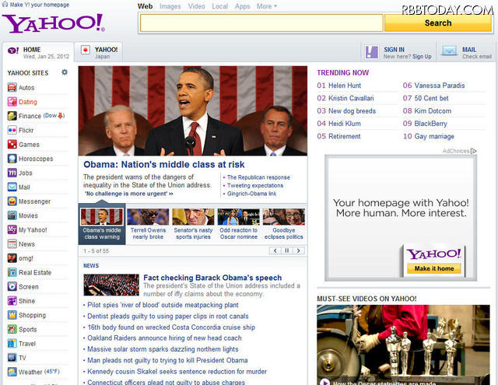Click the Flickr icon in sidebar
Screen dimensions: 498x385
point(12,130)
